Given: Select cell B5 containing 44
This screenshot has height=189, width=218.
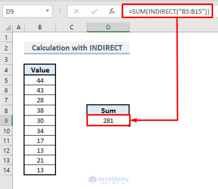Looking at the screenshot, I should pos(40,80).
